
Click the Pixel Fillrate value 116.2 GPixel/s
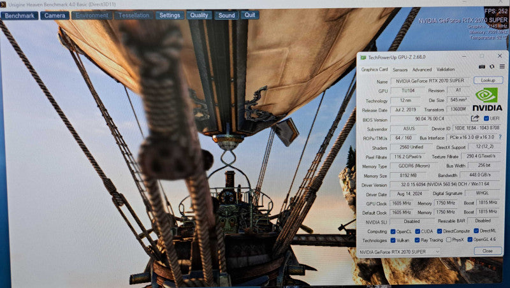(408, 157)
